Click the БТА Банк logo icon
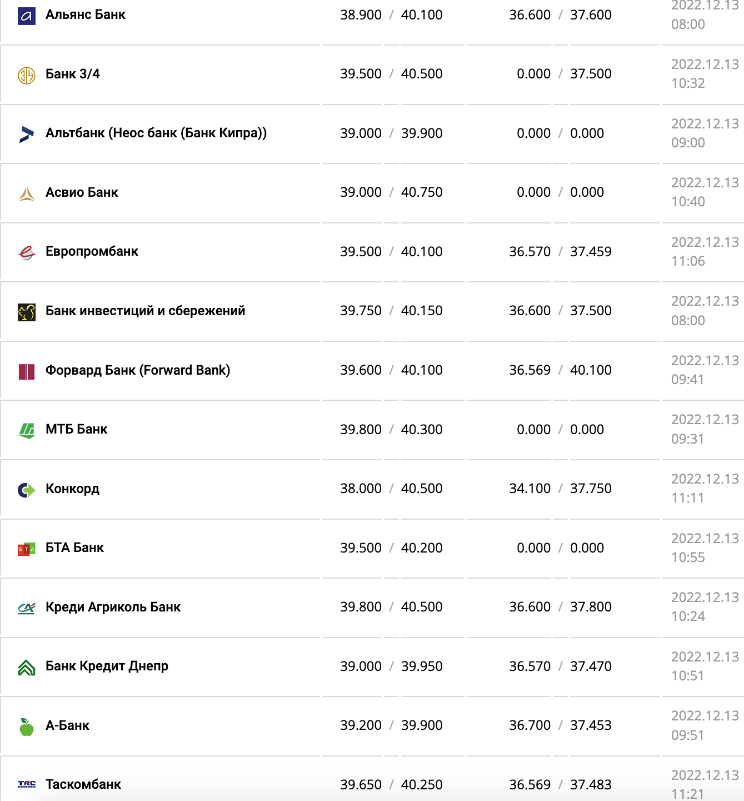The height and width of the screenshot is (801, 744). [x=26, y=549]
